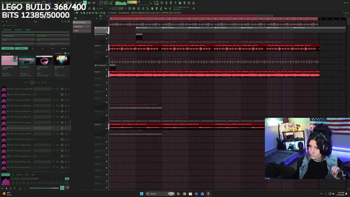Toggle the One-Shot filter

18,44
